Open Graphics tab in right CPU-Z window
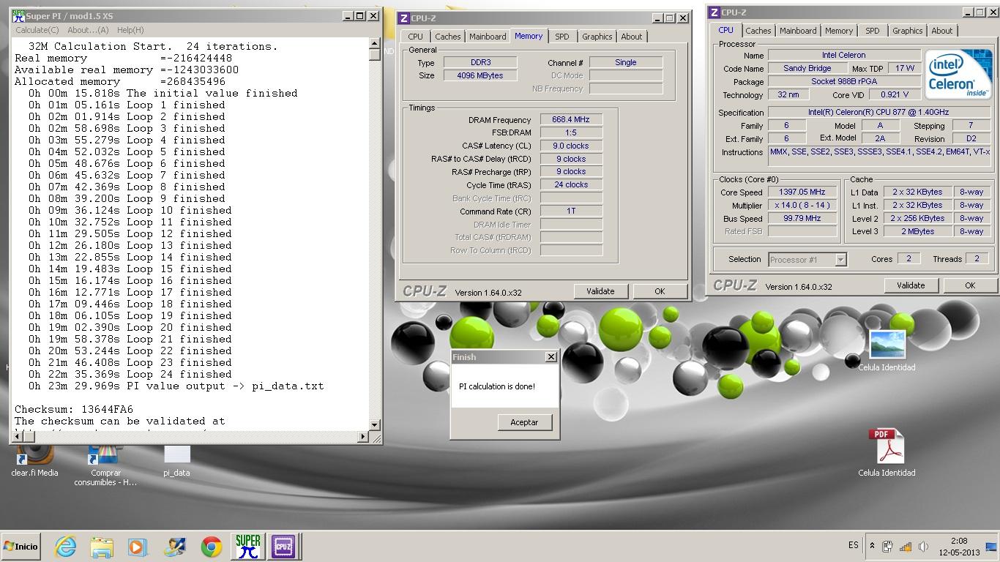 tap(908, 31)
